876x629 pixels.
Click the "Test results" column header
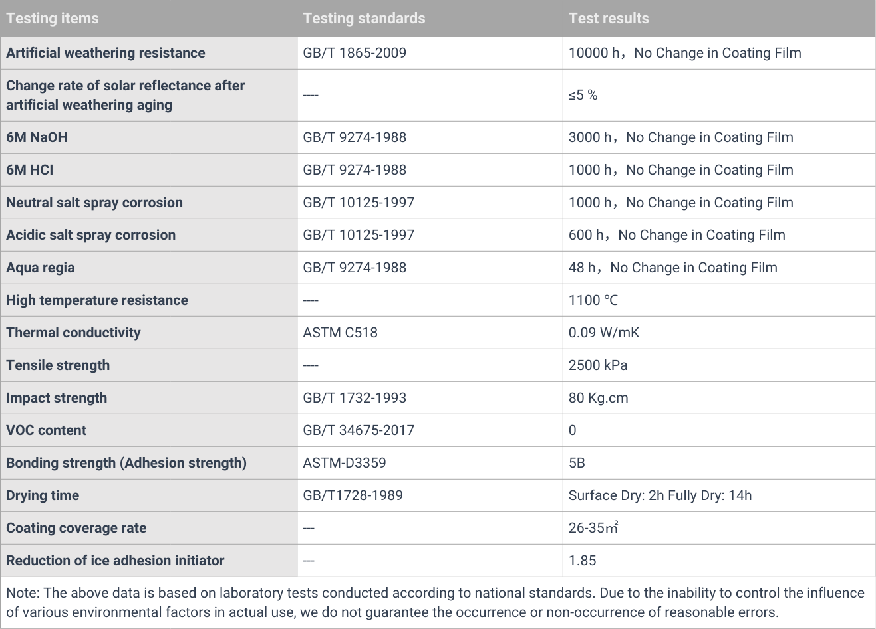(609, 19)
